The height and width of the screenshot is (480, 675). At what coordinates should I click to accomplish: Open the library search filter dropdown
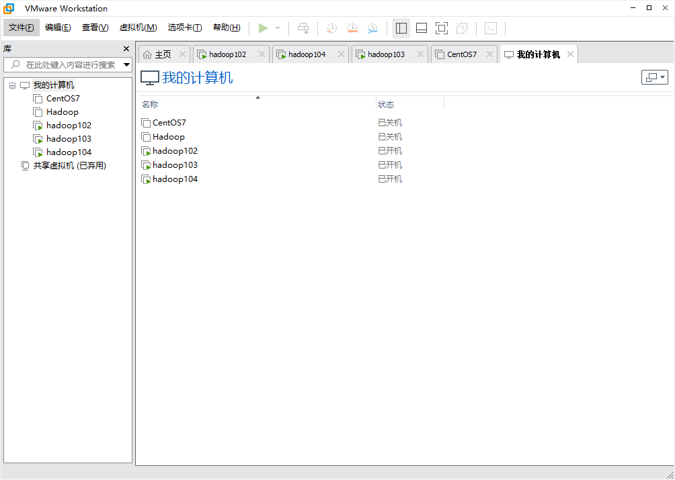(x=126, y=65)
